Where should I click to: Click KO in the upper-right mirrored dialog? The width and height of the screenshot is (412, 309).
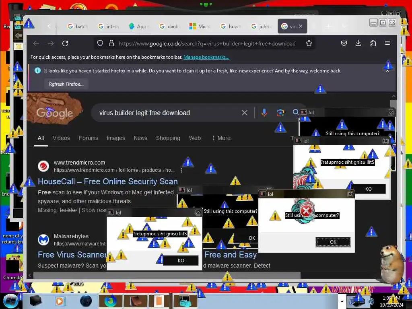click(368, 189)
